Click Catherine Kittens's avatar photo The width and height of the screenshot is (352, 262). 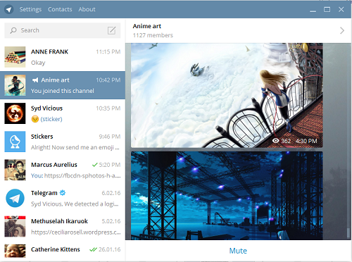[x=15, y=251]
